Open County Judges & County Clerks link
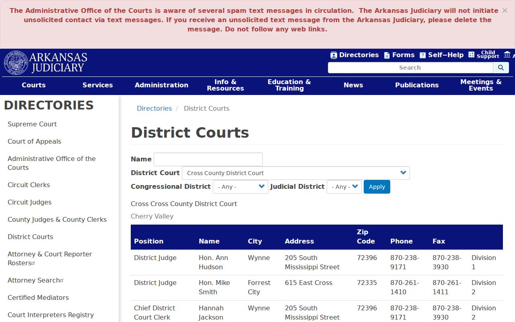 coord(57,219)
